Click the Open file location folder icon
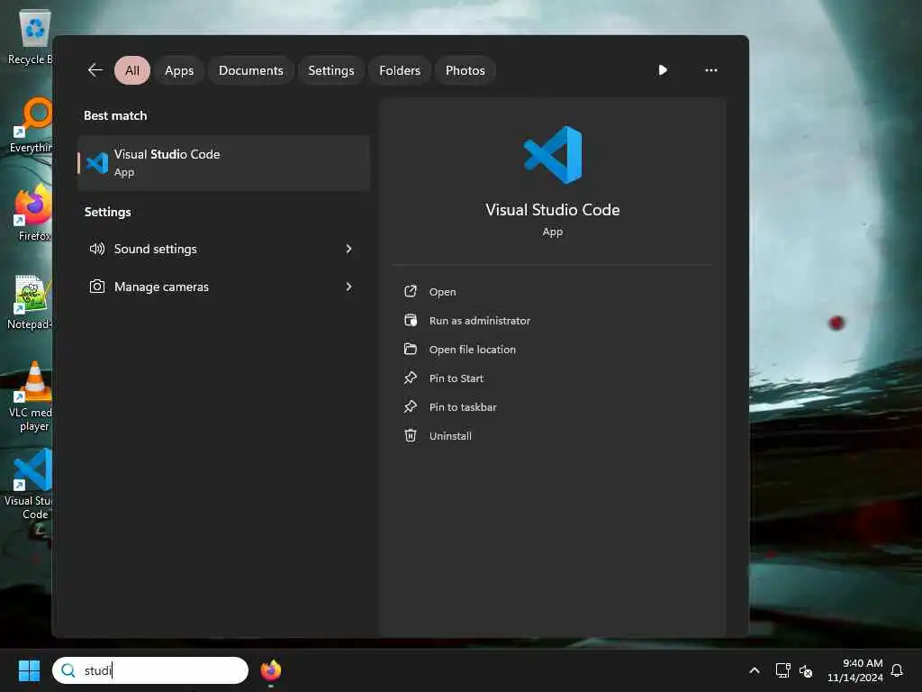The height and width of the screenshot is (692, 922). (411, 349)
